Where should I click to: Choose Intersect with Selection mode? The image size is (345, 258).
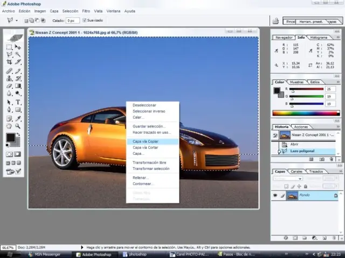click(43, 20)
